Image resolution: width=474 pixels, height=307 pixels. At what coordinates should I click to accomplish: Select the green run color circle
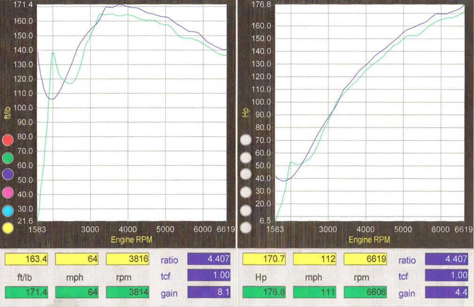click(8, 157)
